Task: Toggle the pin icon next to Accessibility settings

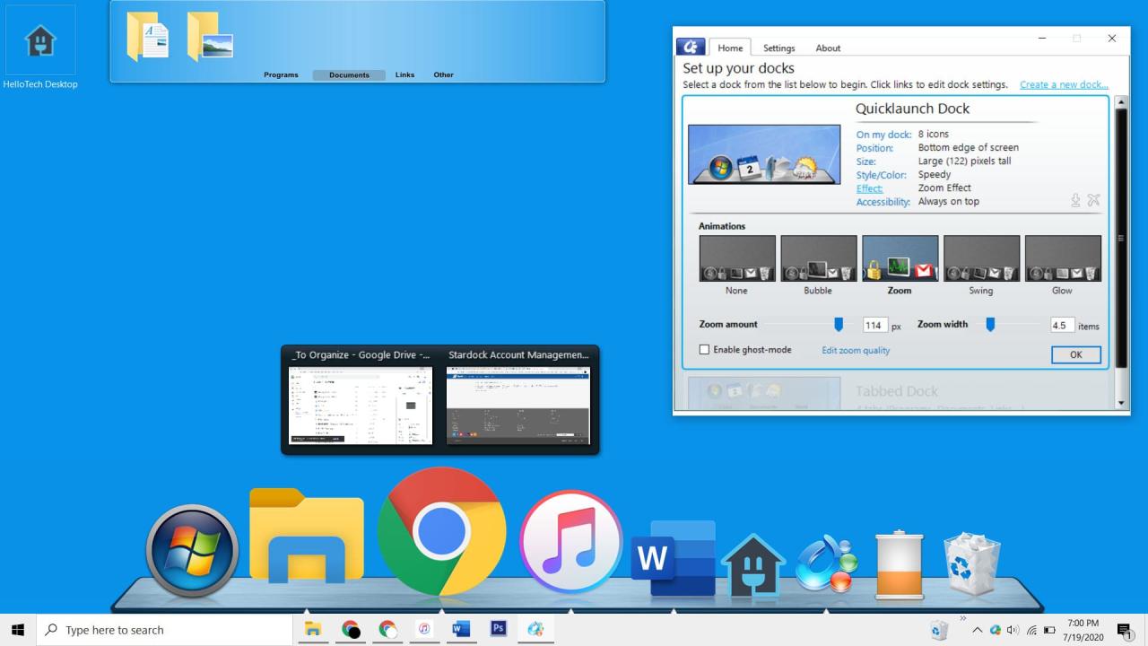Action: [1075, 200]
